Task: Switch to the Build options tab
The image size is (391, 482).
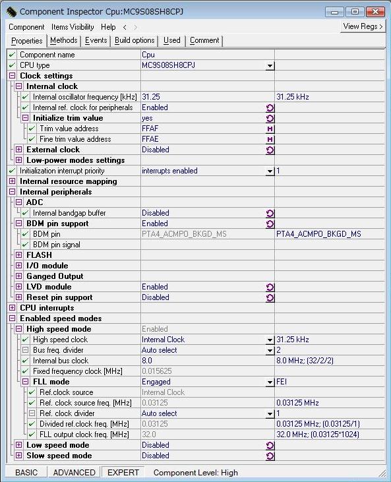Action: [x=135, y=41]
